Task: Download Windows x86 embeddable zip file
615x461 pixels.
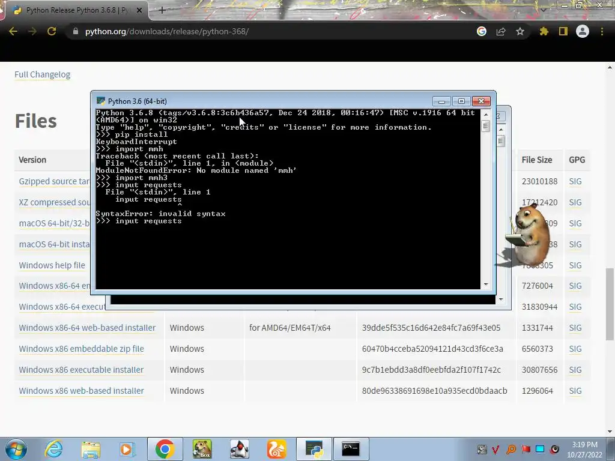Action: [x=81, y=349]
